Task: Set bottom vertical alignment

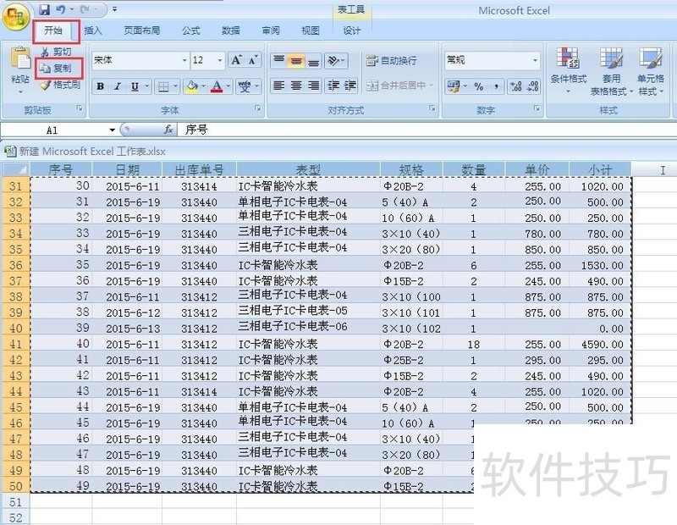Action: tap(314, 60)
